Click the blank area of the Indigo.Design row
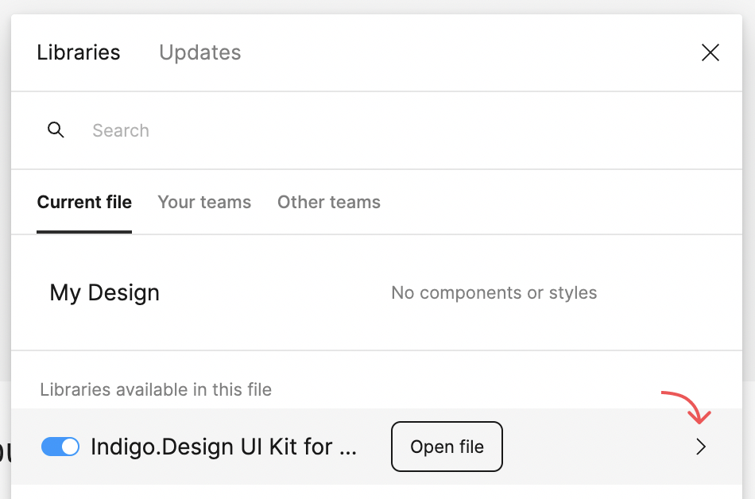 click(597, 447)
